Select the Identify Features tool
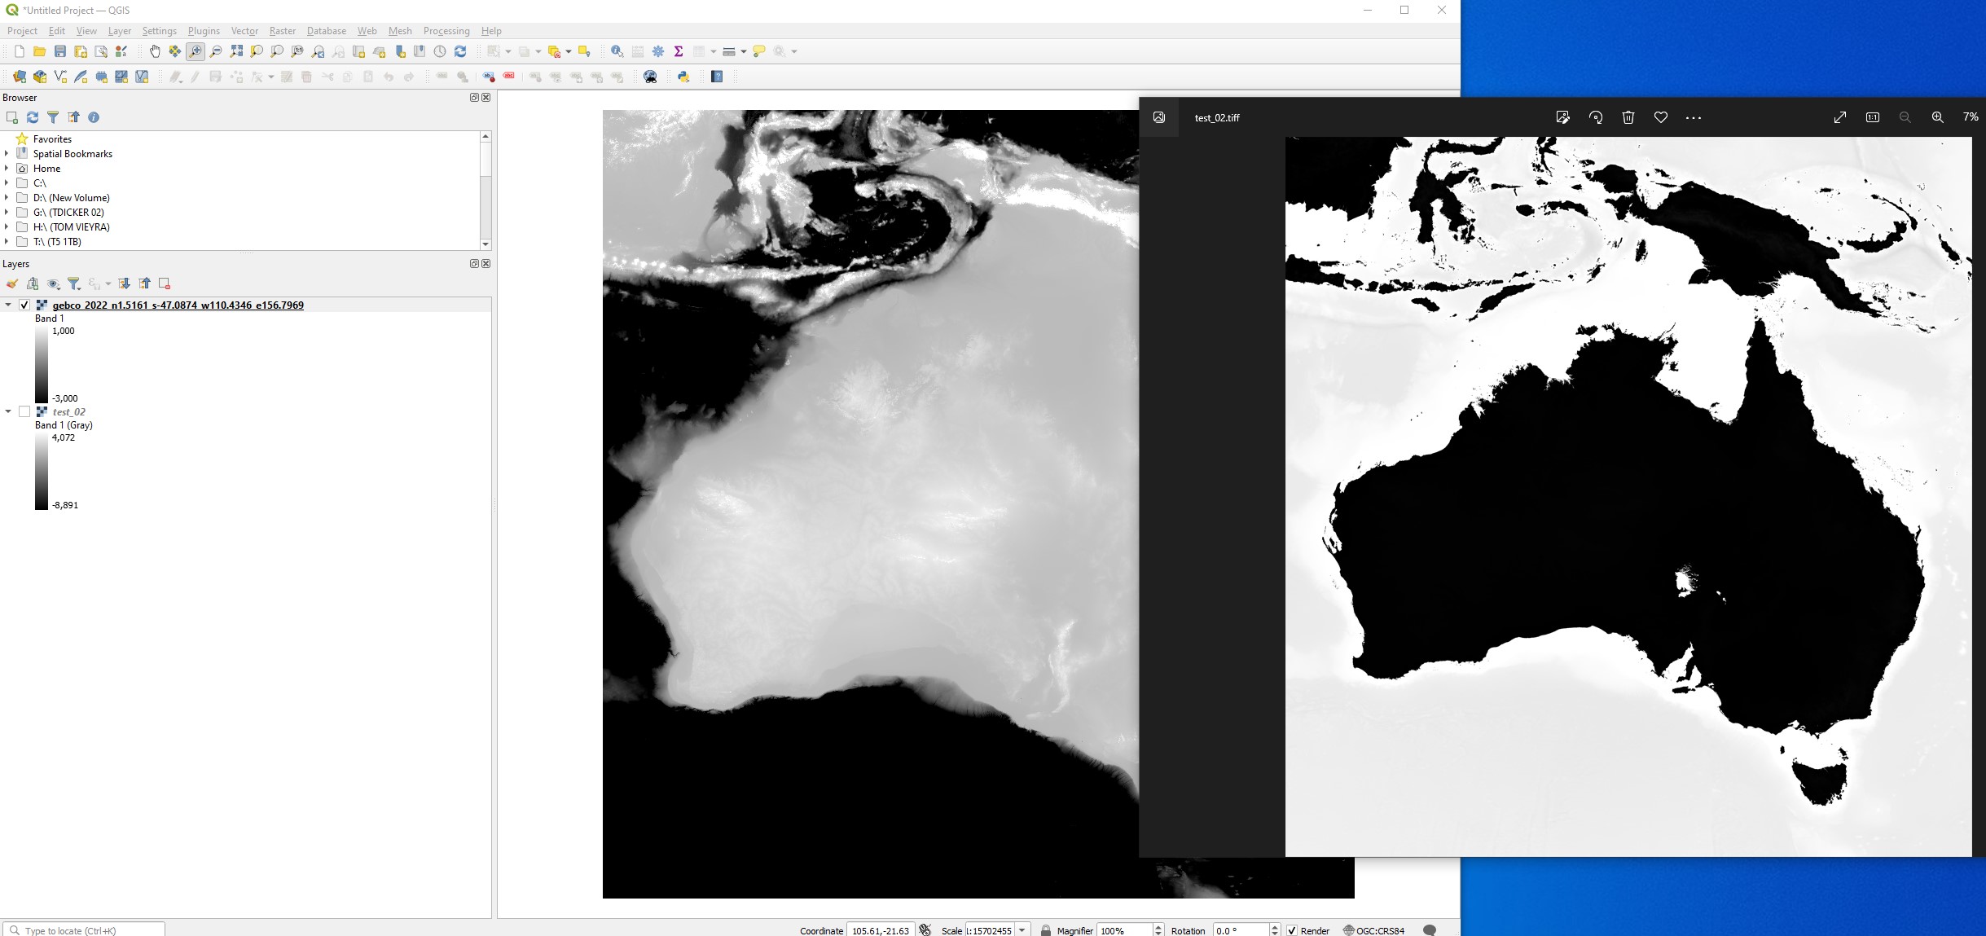The width and height of the screenshot is (1986, 936). (x=617, y=51)
